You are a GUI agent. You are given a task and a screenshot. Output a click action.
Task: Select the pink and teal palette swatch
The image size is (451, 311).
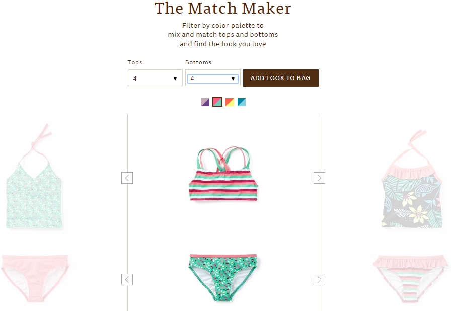point(217,102)
